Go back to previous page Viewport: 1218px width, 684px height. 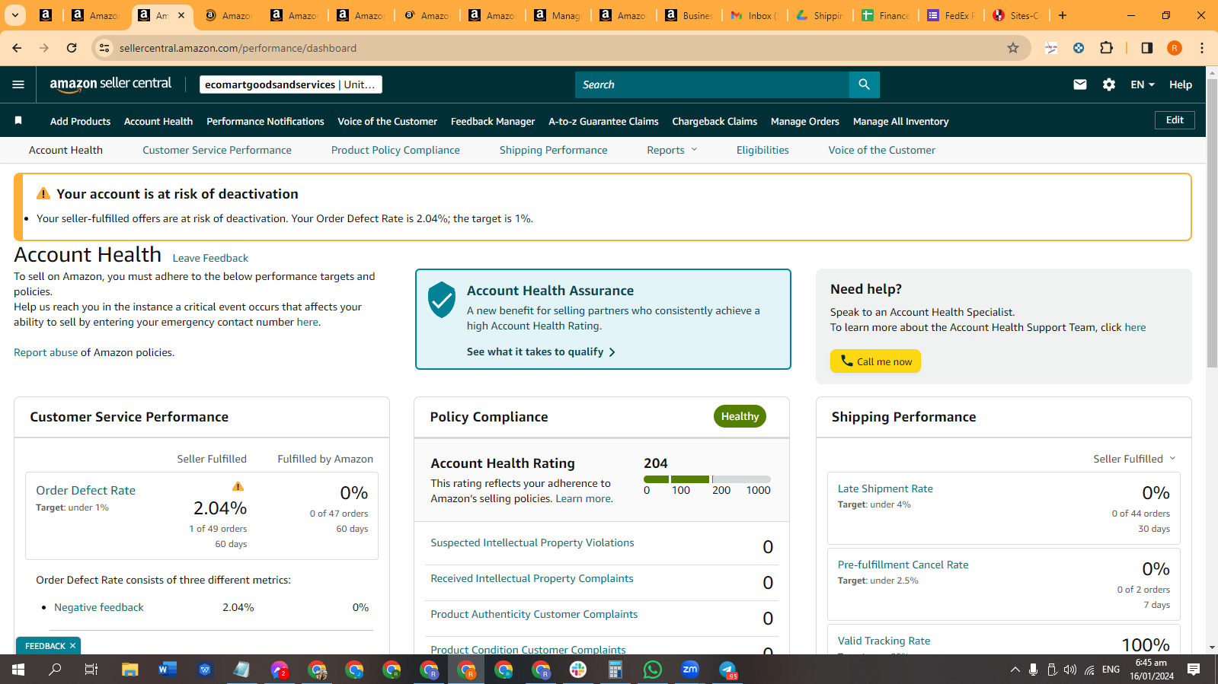[17, 48]
